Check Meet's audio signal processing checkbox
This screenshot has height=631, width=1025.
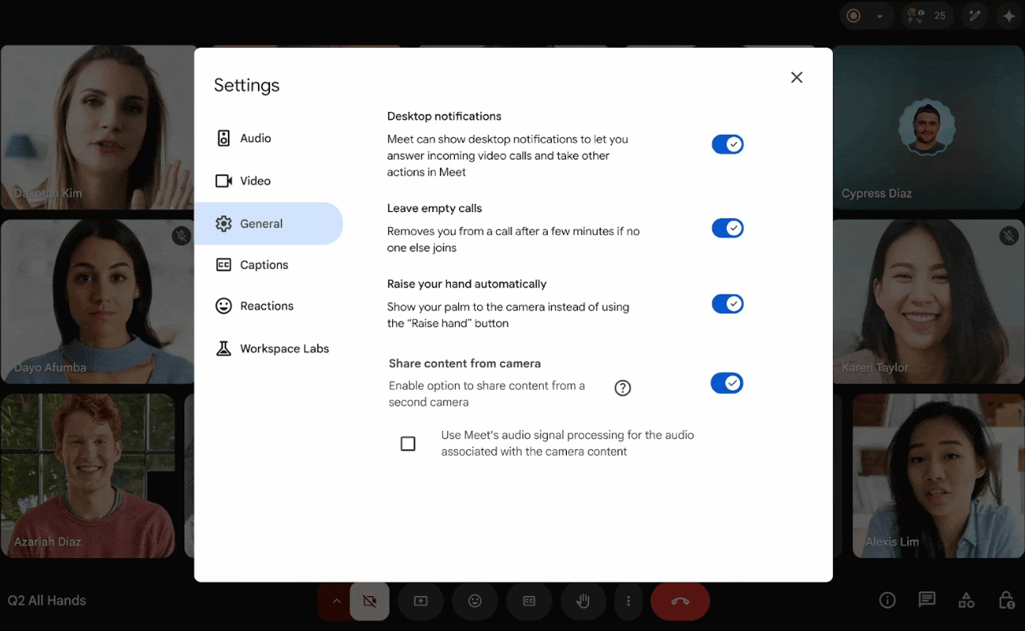pos(408,444)
